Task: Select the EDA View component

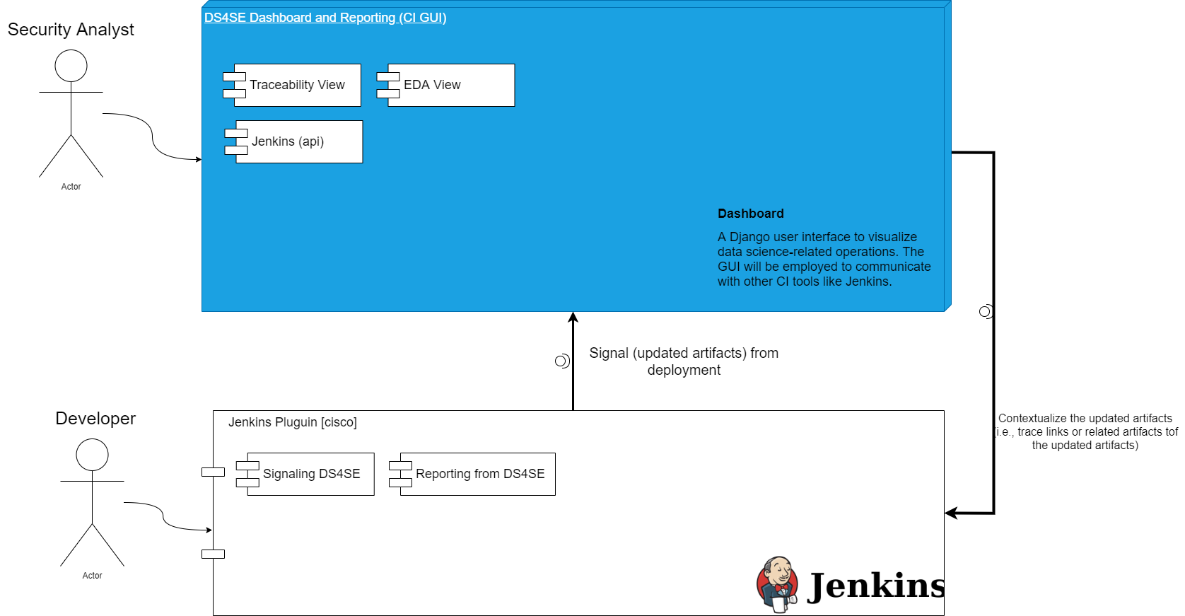Action: click(445, 85)
